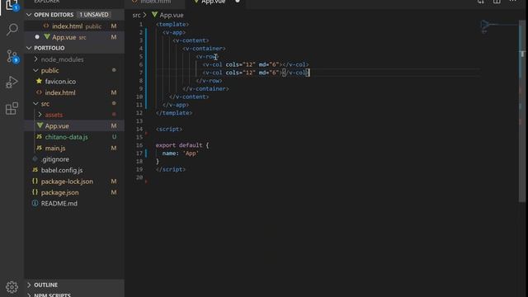Image resolution: width=528 pixels, height=297 pixels.
Task: Collapse the public folder
Action: 35,70
